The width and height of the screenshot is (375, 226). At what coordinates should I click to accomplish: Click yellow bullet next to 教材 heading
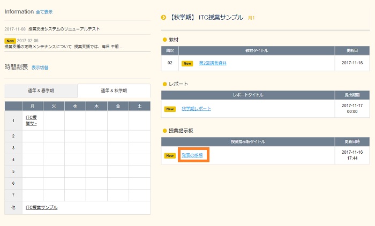pos(164,39)
